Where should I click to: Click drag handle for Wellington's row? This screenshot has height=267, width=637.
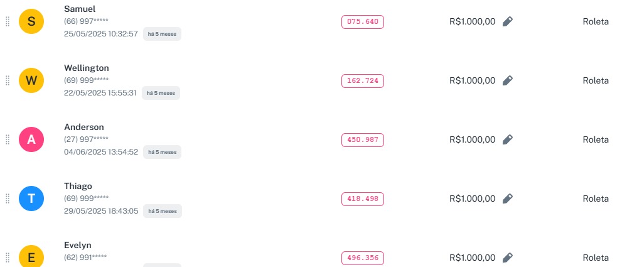coord(8,80)
